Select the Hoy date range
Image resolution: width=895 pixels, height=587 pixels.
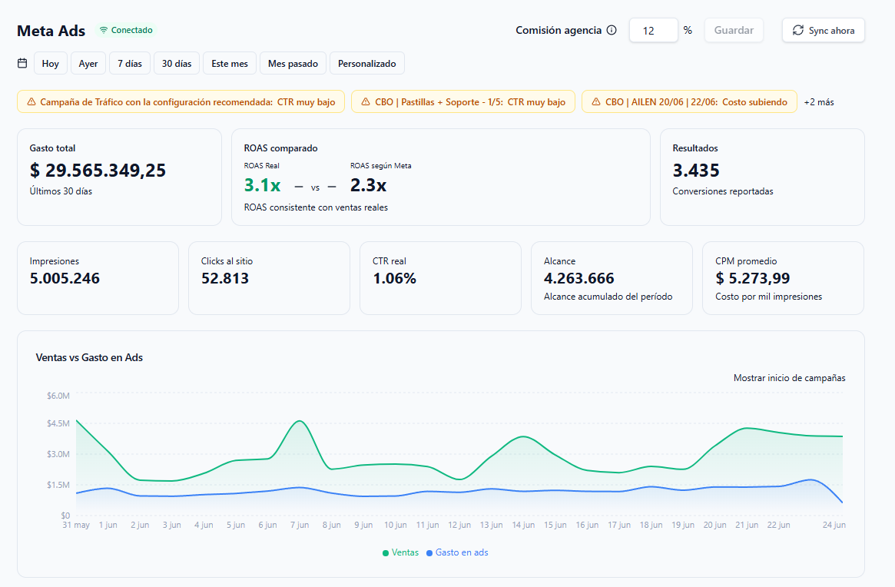pyautogui.click(x=50, y=63)
